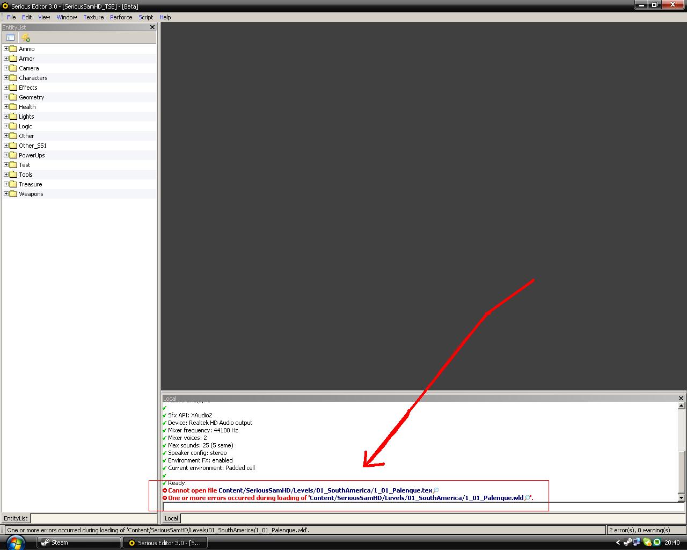
Task: Click the Tools folder icon
Action: click(x=13, y=175)
